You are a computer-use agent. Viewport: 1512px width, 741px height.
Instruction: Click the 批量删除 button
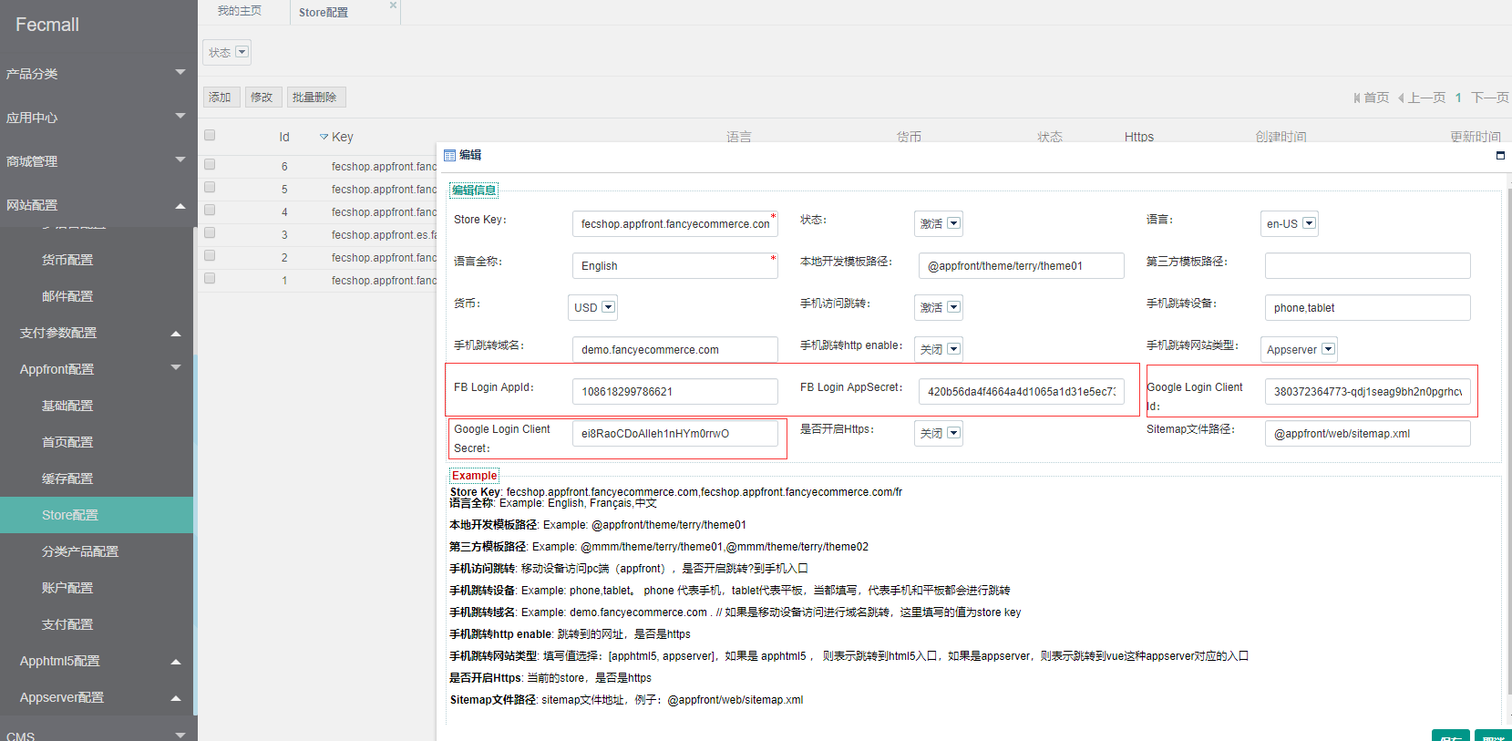coord(315,97)
